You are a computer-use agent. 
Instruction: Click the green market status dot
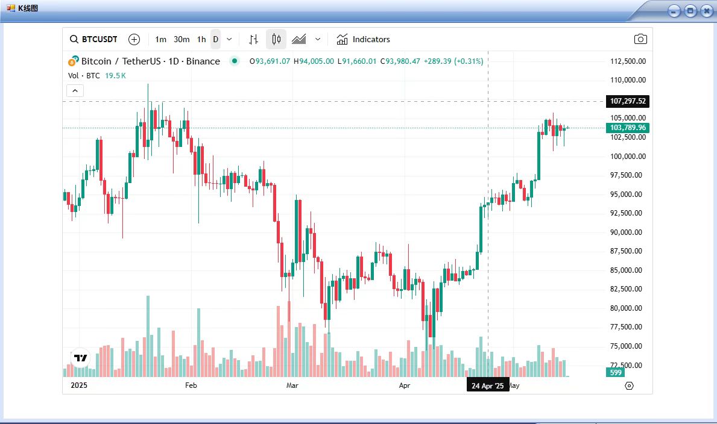pyautogui.click(x=235, y=61)
